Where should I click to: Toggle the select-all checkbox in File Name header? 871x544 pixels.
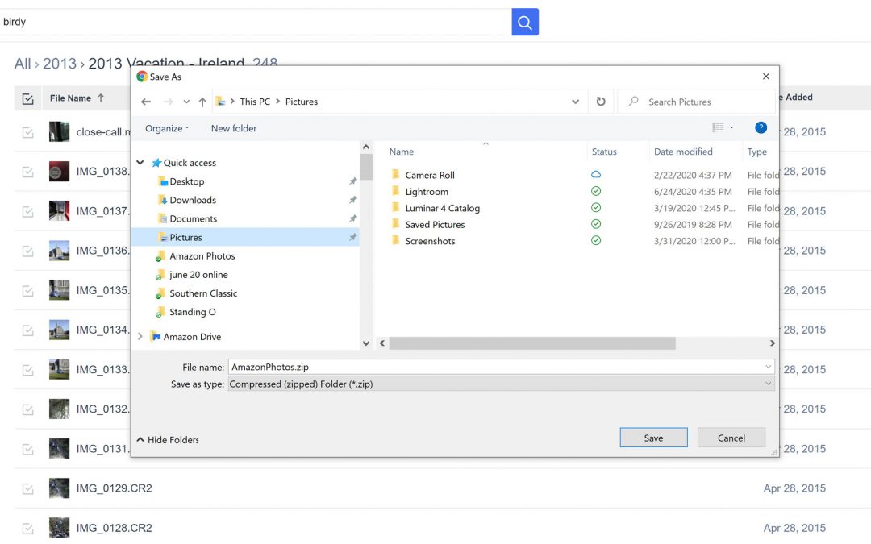click(x=28, y=98)
